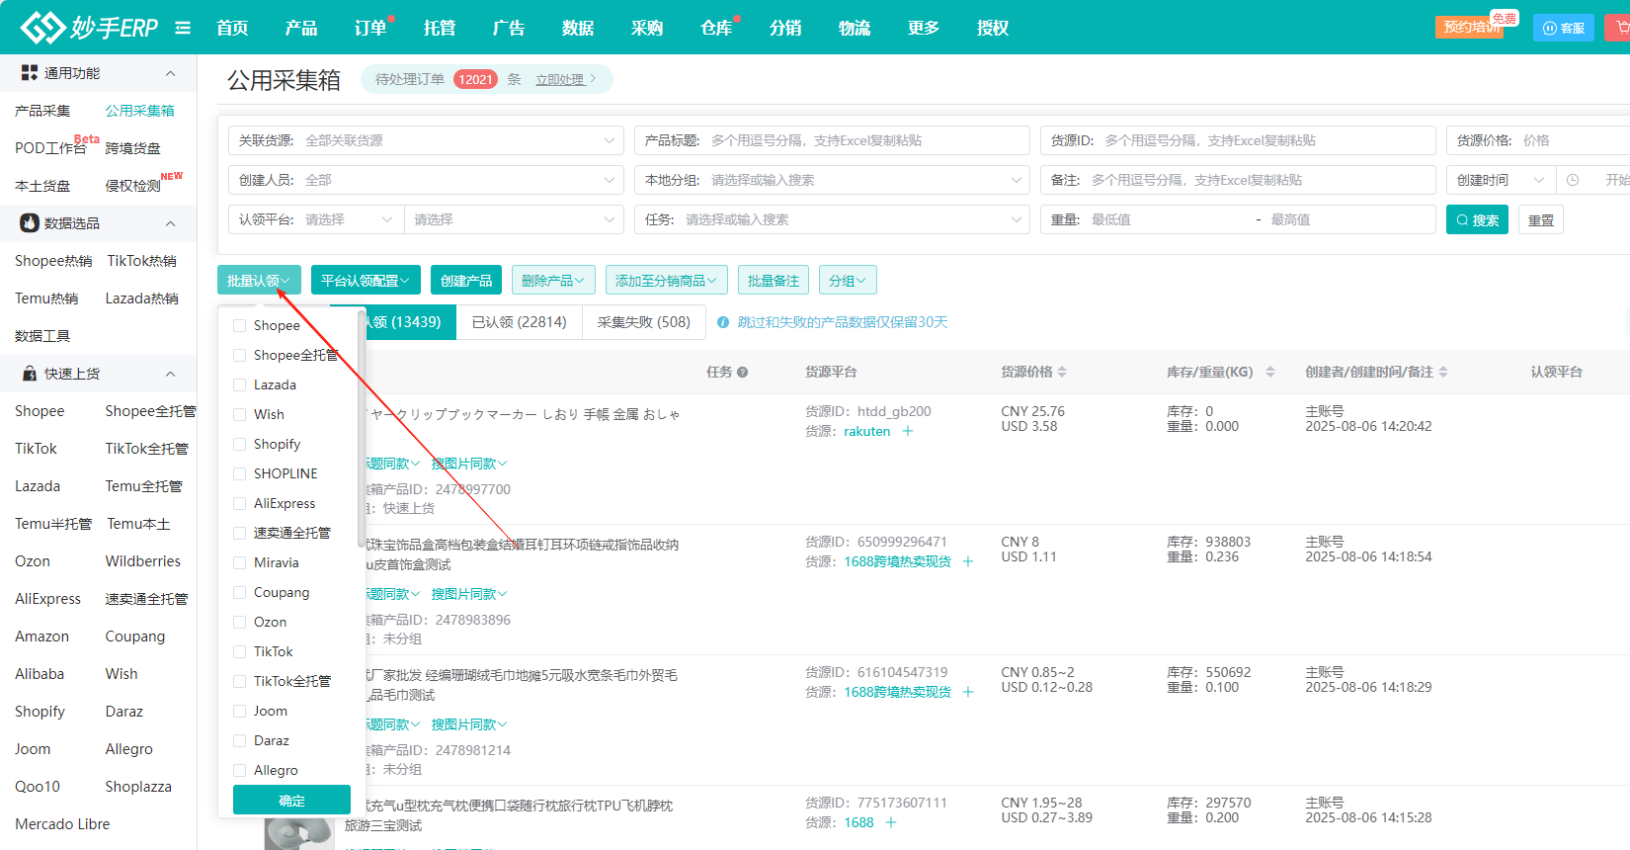Collapse the 通用功能 sidebar section
This screenshot has height=850, width=1630.
tap(170, 73)
